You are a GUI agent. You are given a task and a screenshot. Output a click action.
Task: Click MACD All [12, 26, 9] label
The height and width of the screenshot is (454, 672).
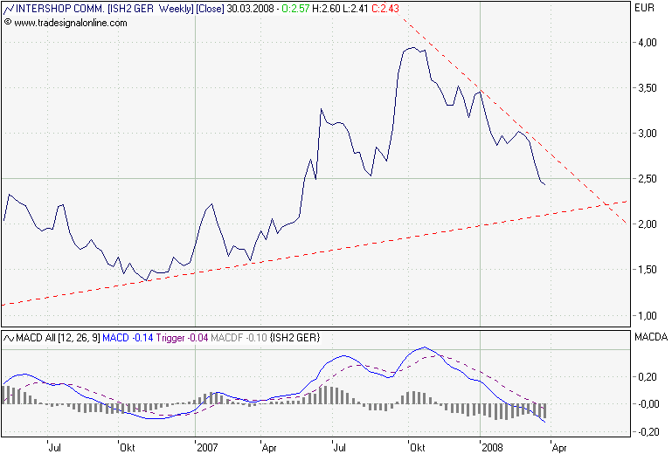[58, 338]
